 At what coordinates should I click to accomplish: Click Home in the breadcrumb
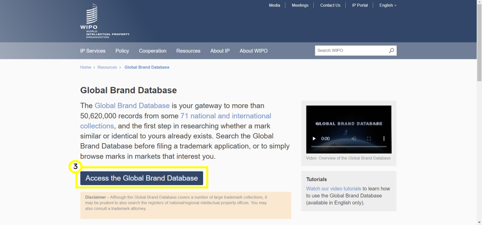click(85, 67)
